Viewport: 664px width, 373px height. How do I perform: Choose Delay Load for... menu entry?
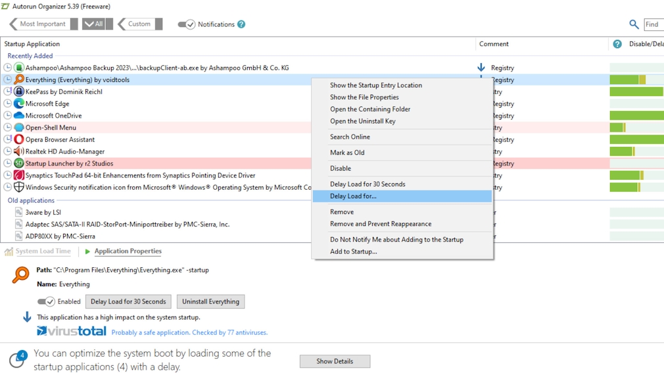point(402,196)
